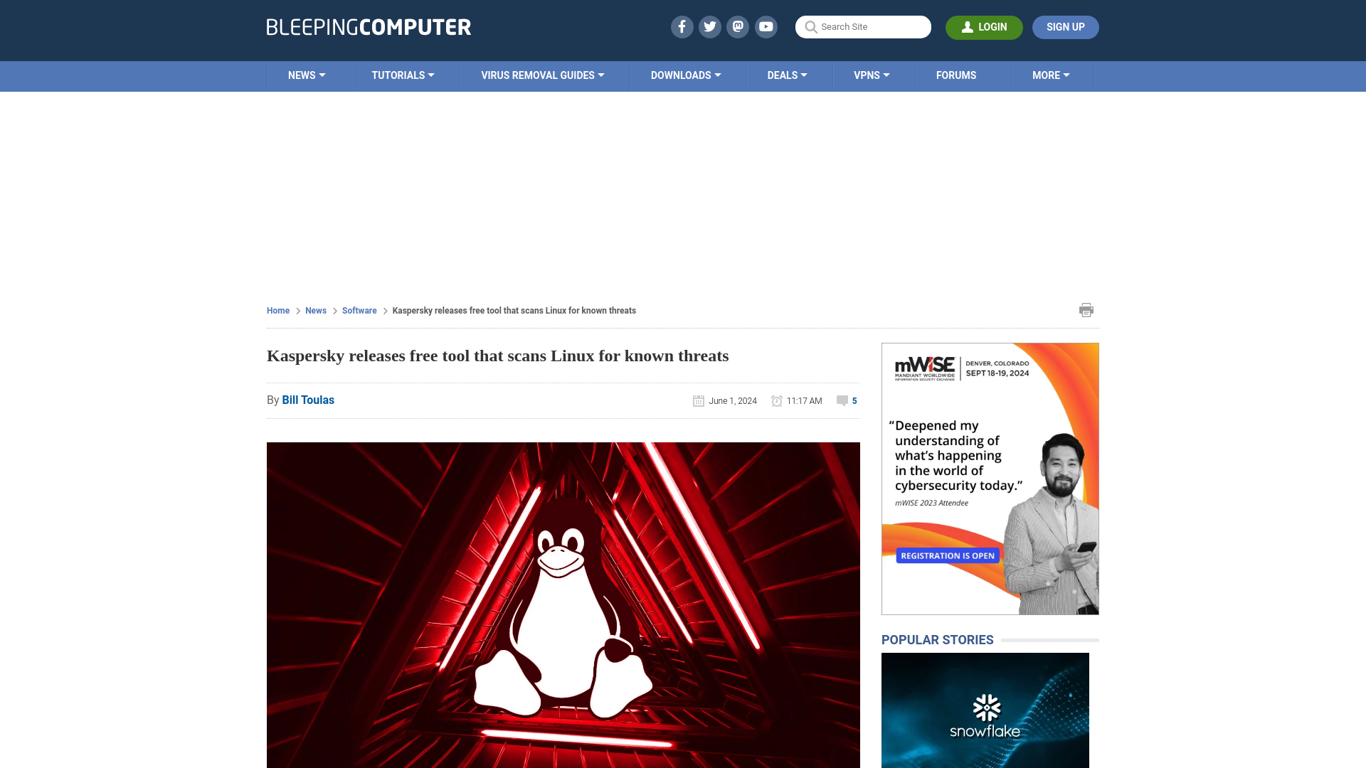Open the DOWNLOADS menu item
Screen dimensions: 1366x768
(686, 75)
